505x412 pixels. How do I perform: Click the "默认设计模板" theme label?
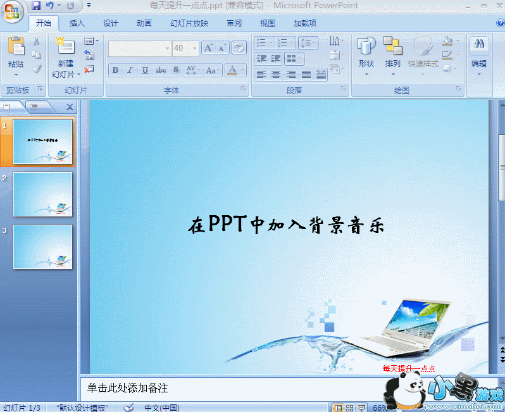(x=82, y=408)
